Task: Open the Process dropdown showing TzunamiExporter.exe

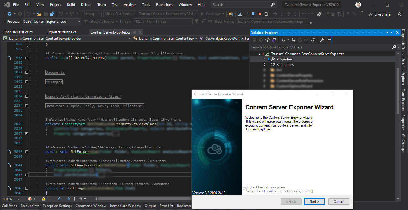Action: 51,22
